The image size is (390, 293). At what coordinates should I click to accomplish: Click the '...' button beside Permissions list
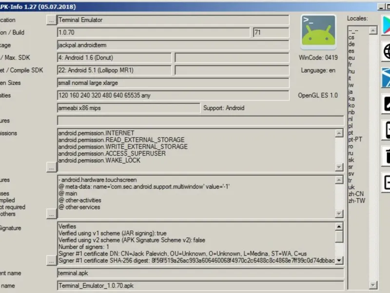coord(51,167)
